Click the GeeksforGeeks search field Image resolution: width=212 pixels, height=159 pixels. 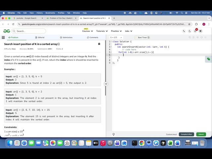click(30, 31)
